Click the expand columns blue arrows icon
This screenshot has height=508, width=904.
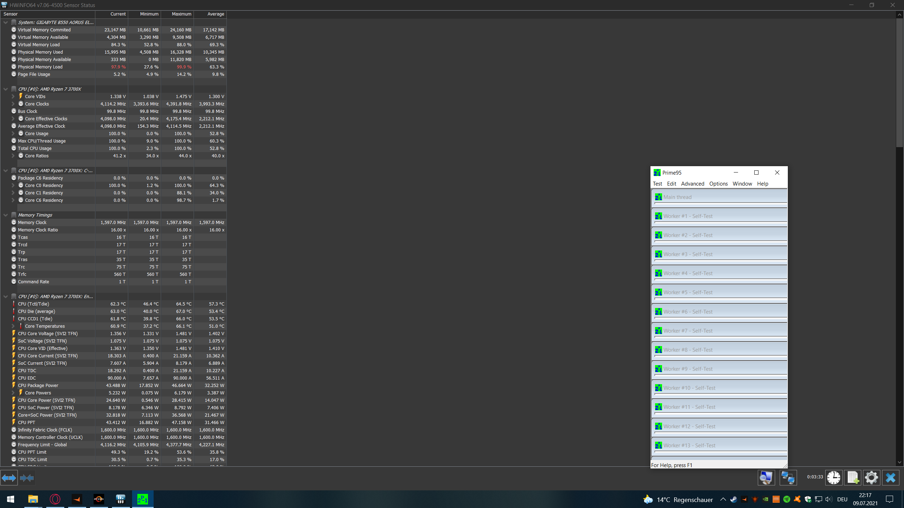pos(9,478)
